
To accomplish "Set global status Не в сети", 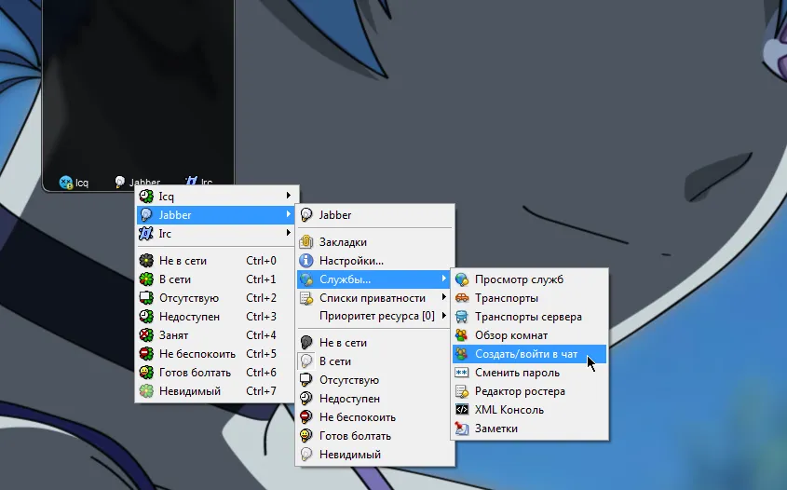I will [x=215, y=261].
